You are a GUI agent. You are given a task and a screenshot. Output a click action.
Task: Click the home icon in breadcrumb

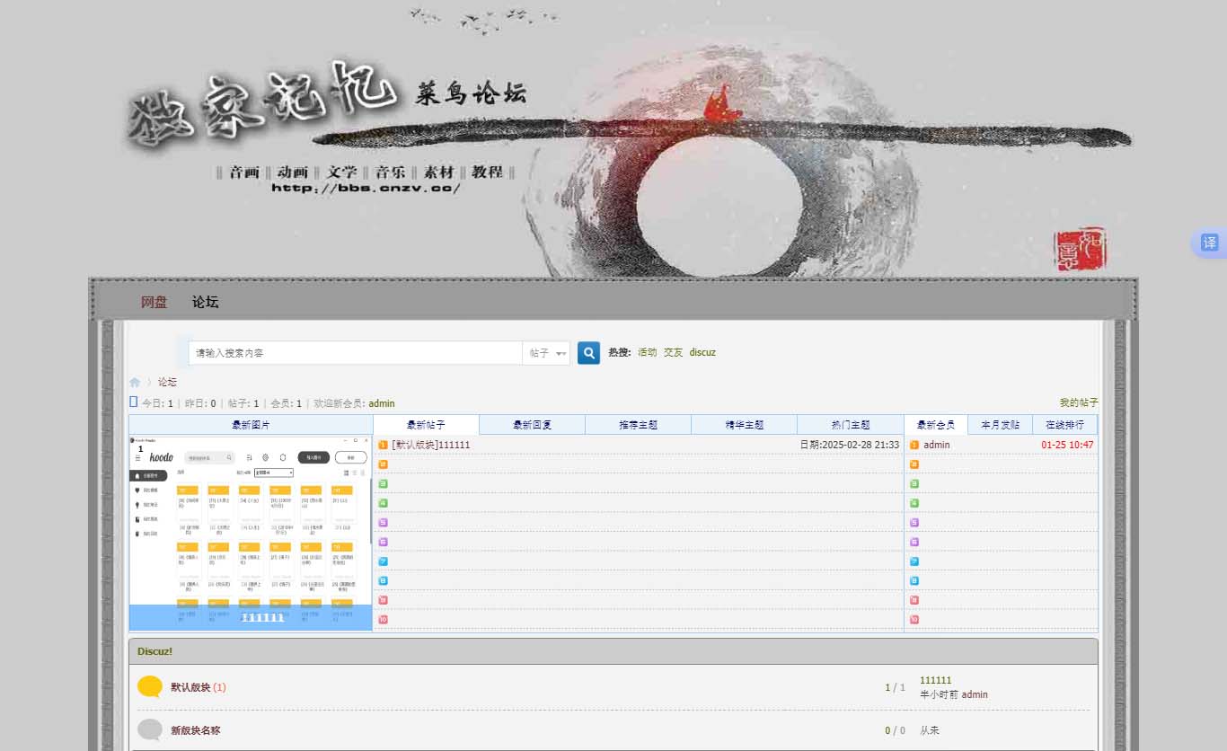click(x=135, y=383)
